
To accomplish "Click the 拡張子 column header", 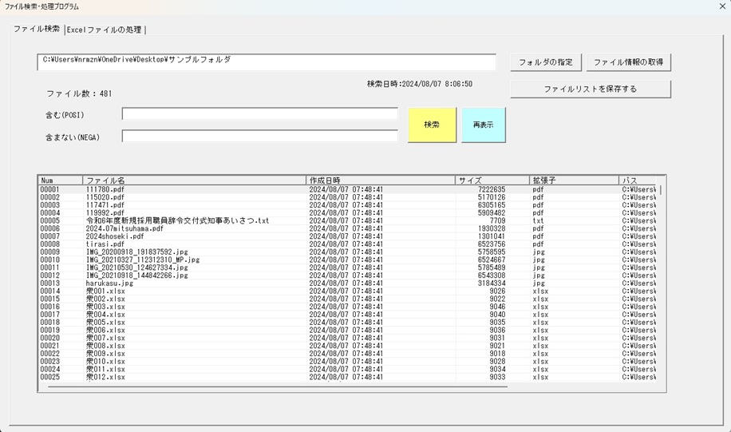I will click(573, 180).
